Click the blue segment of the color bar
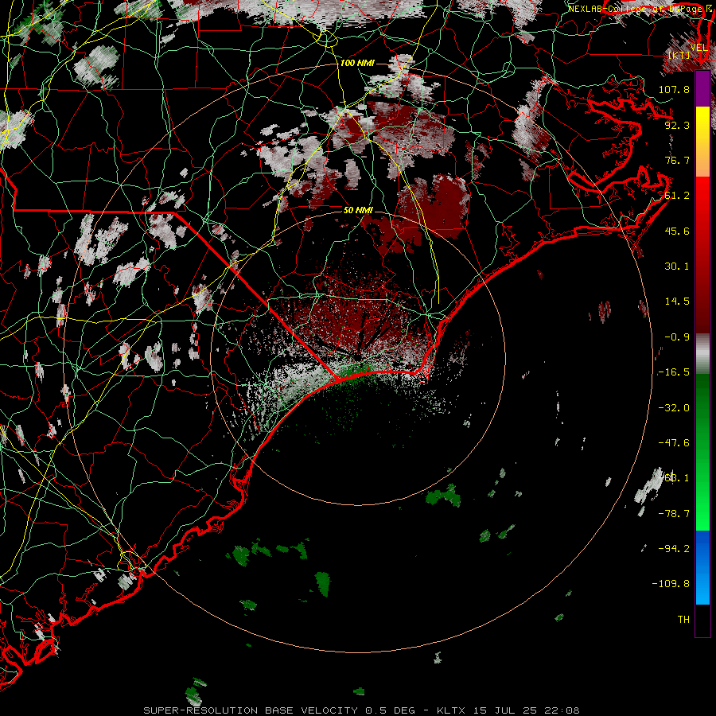Image resolution: width=716 pixels, height=716 pixels. (702, 567)
